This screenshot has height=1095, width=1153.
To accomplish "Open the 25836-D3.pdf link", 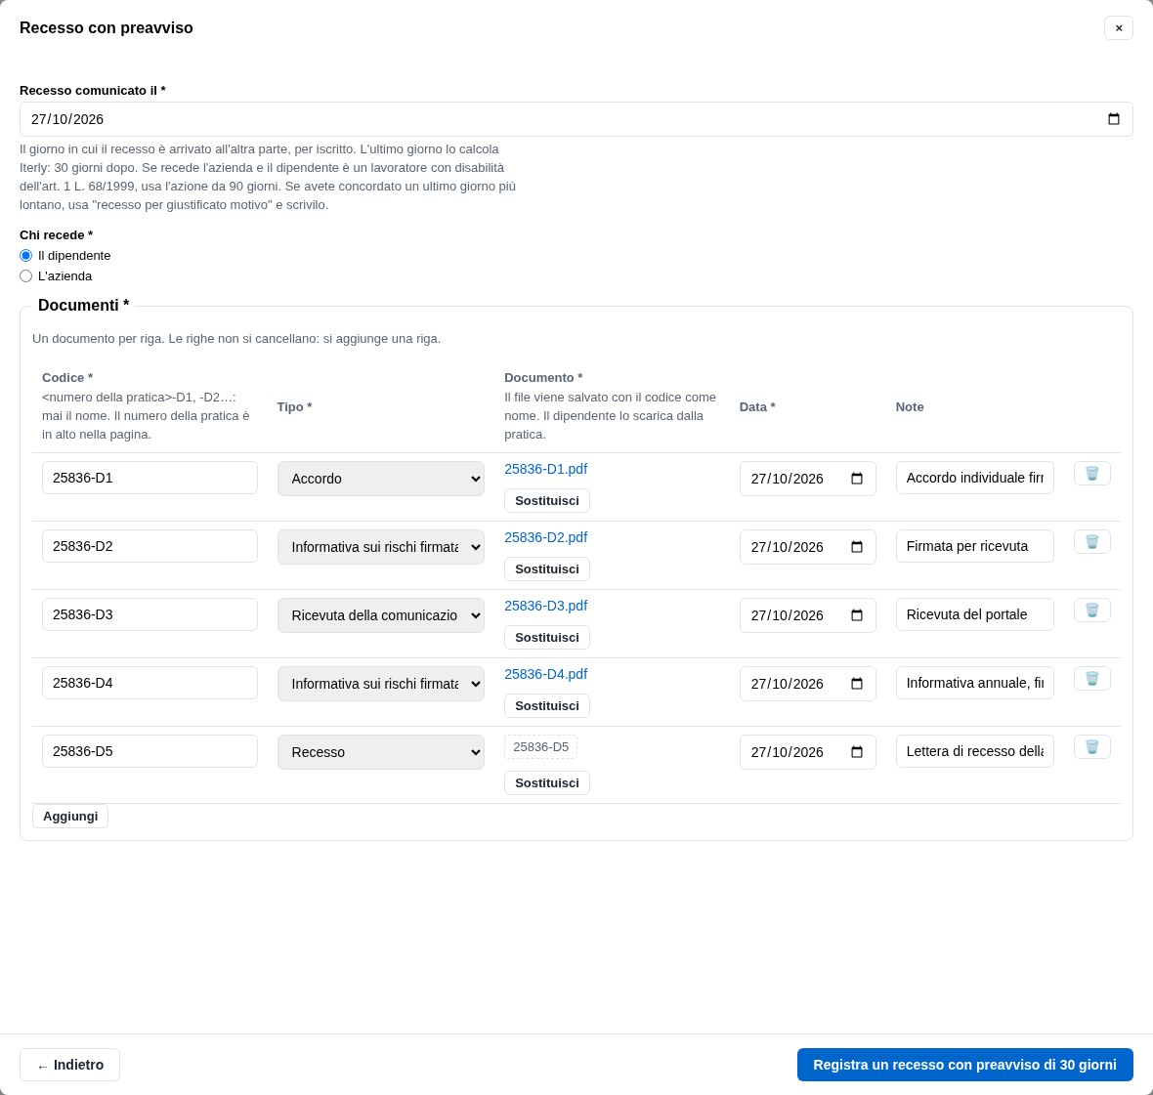I will click(545, 606).
